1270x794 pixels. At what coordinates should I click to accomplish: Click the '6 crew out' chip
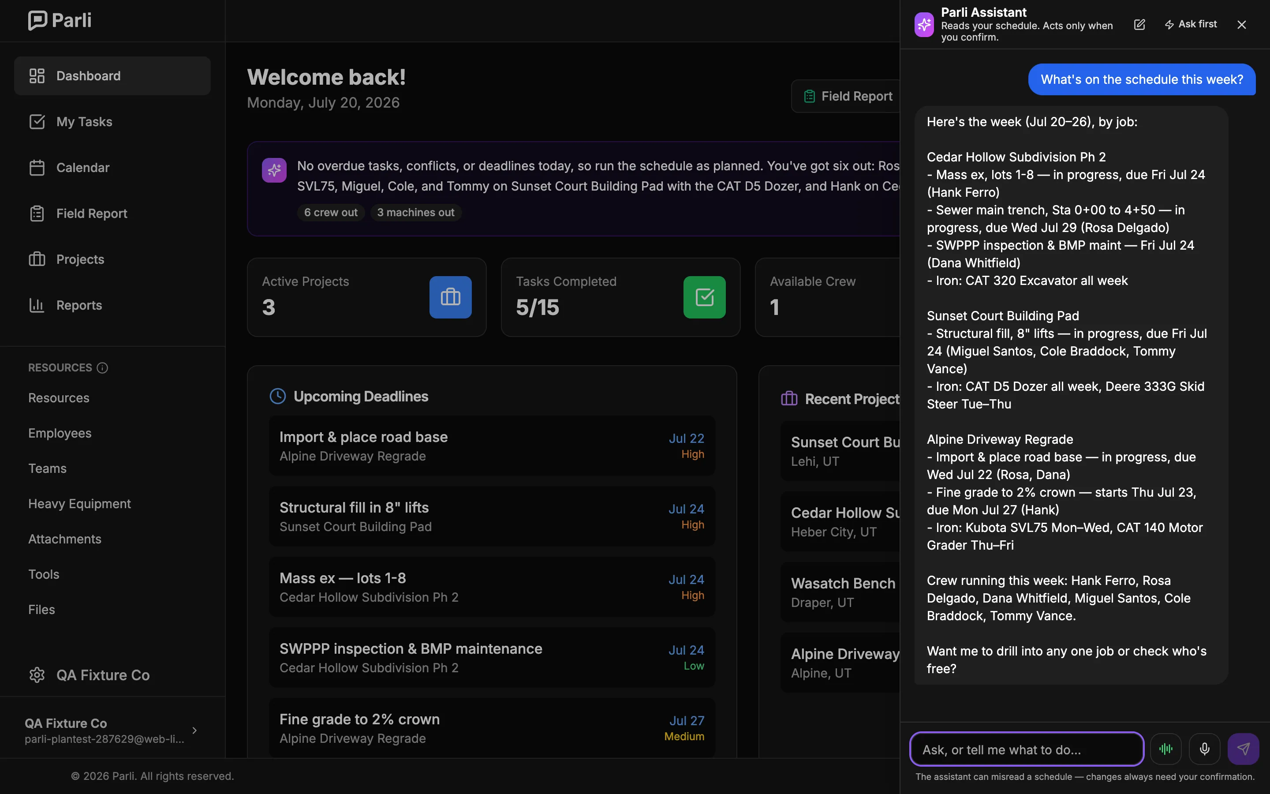tap(331, 212)
